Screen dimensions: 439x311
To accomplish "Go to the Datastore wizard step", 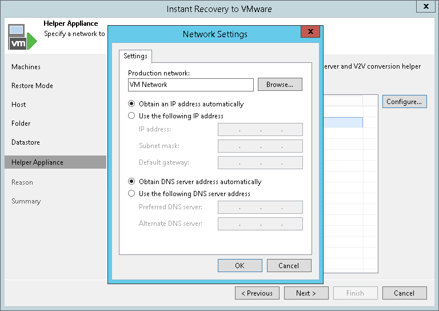I will click(x=26, y=142).
